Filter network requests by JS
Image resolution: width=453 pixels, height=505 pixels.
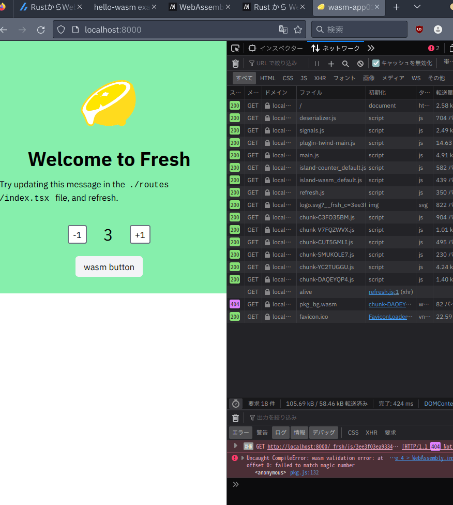pyautogui.click(x=304, y=78)
